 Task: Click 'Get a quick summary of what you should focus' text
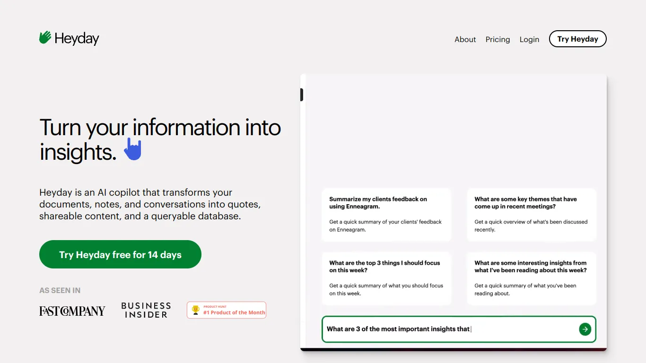click(x=386, y=289)
